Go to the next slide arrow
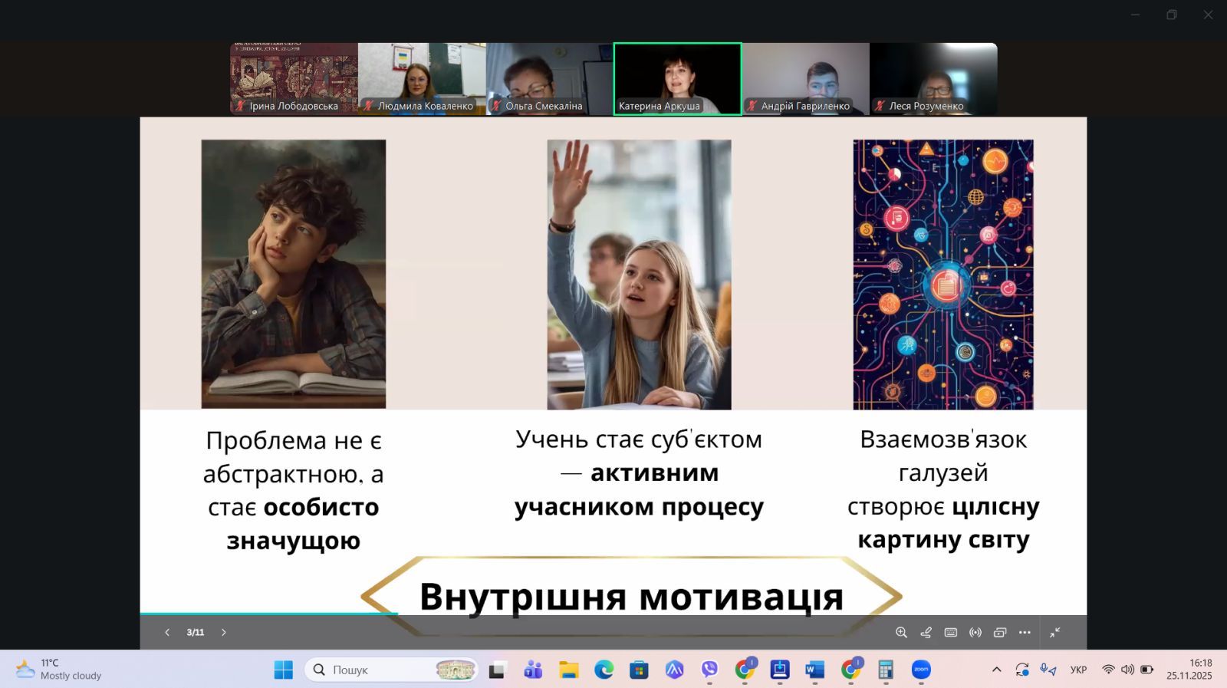 (x=224, y=633)
